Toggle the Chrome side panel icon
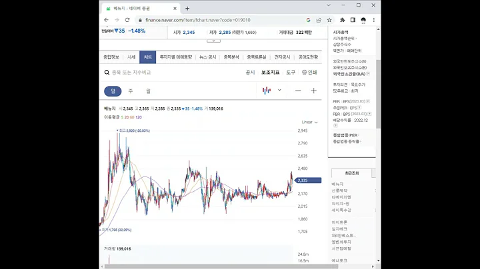The width and height of the screenshot is (480, 269). (353, 20)
